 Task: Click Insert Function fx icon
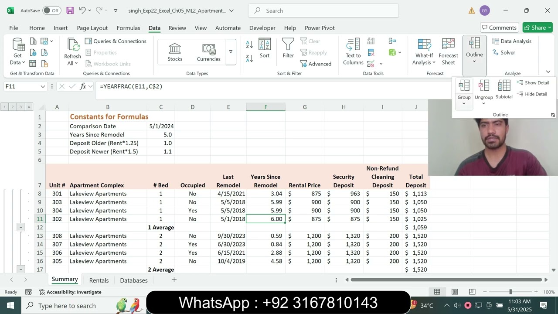(83, 86)
